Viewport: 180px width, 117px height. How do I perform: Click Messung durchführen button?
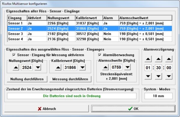pyautogui.click(x=70, y=79)
